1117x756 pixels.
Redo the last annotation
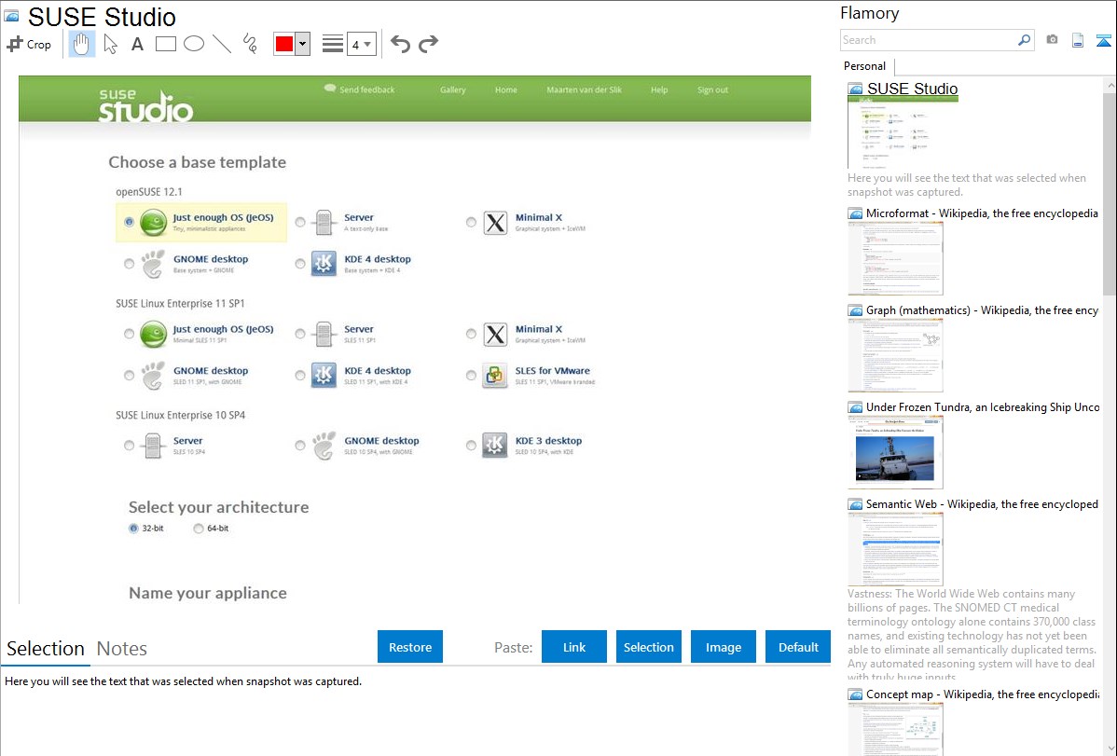pos(428,44)
